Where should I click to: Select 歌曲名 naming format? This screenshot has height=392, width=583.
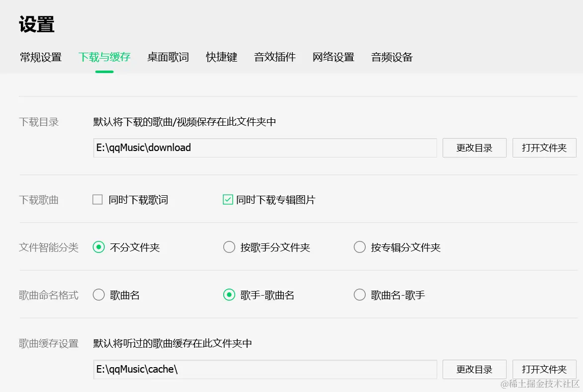coord(99,295)
